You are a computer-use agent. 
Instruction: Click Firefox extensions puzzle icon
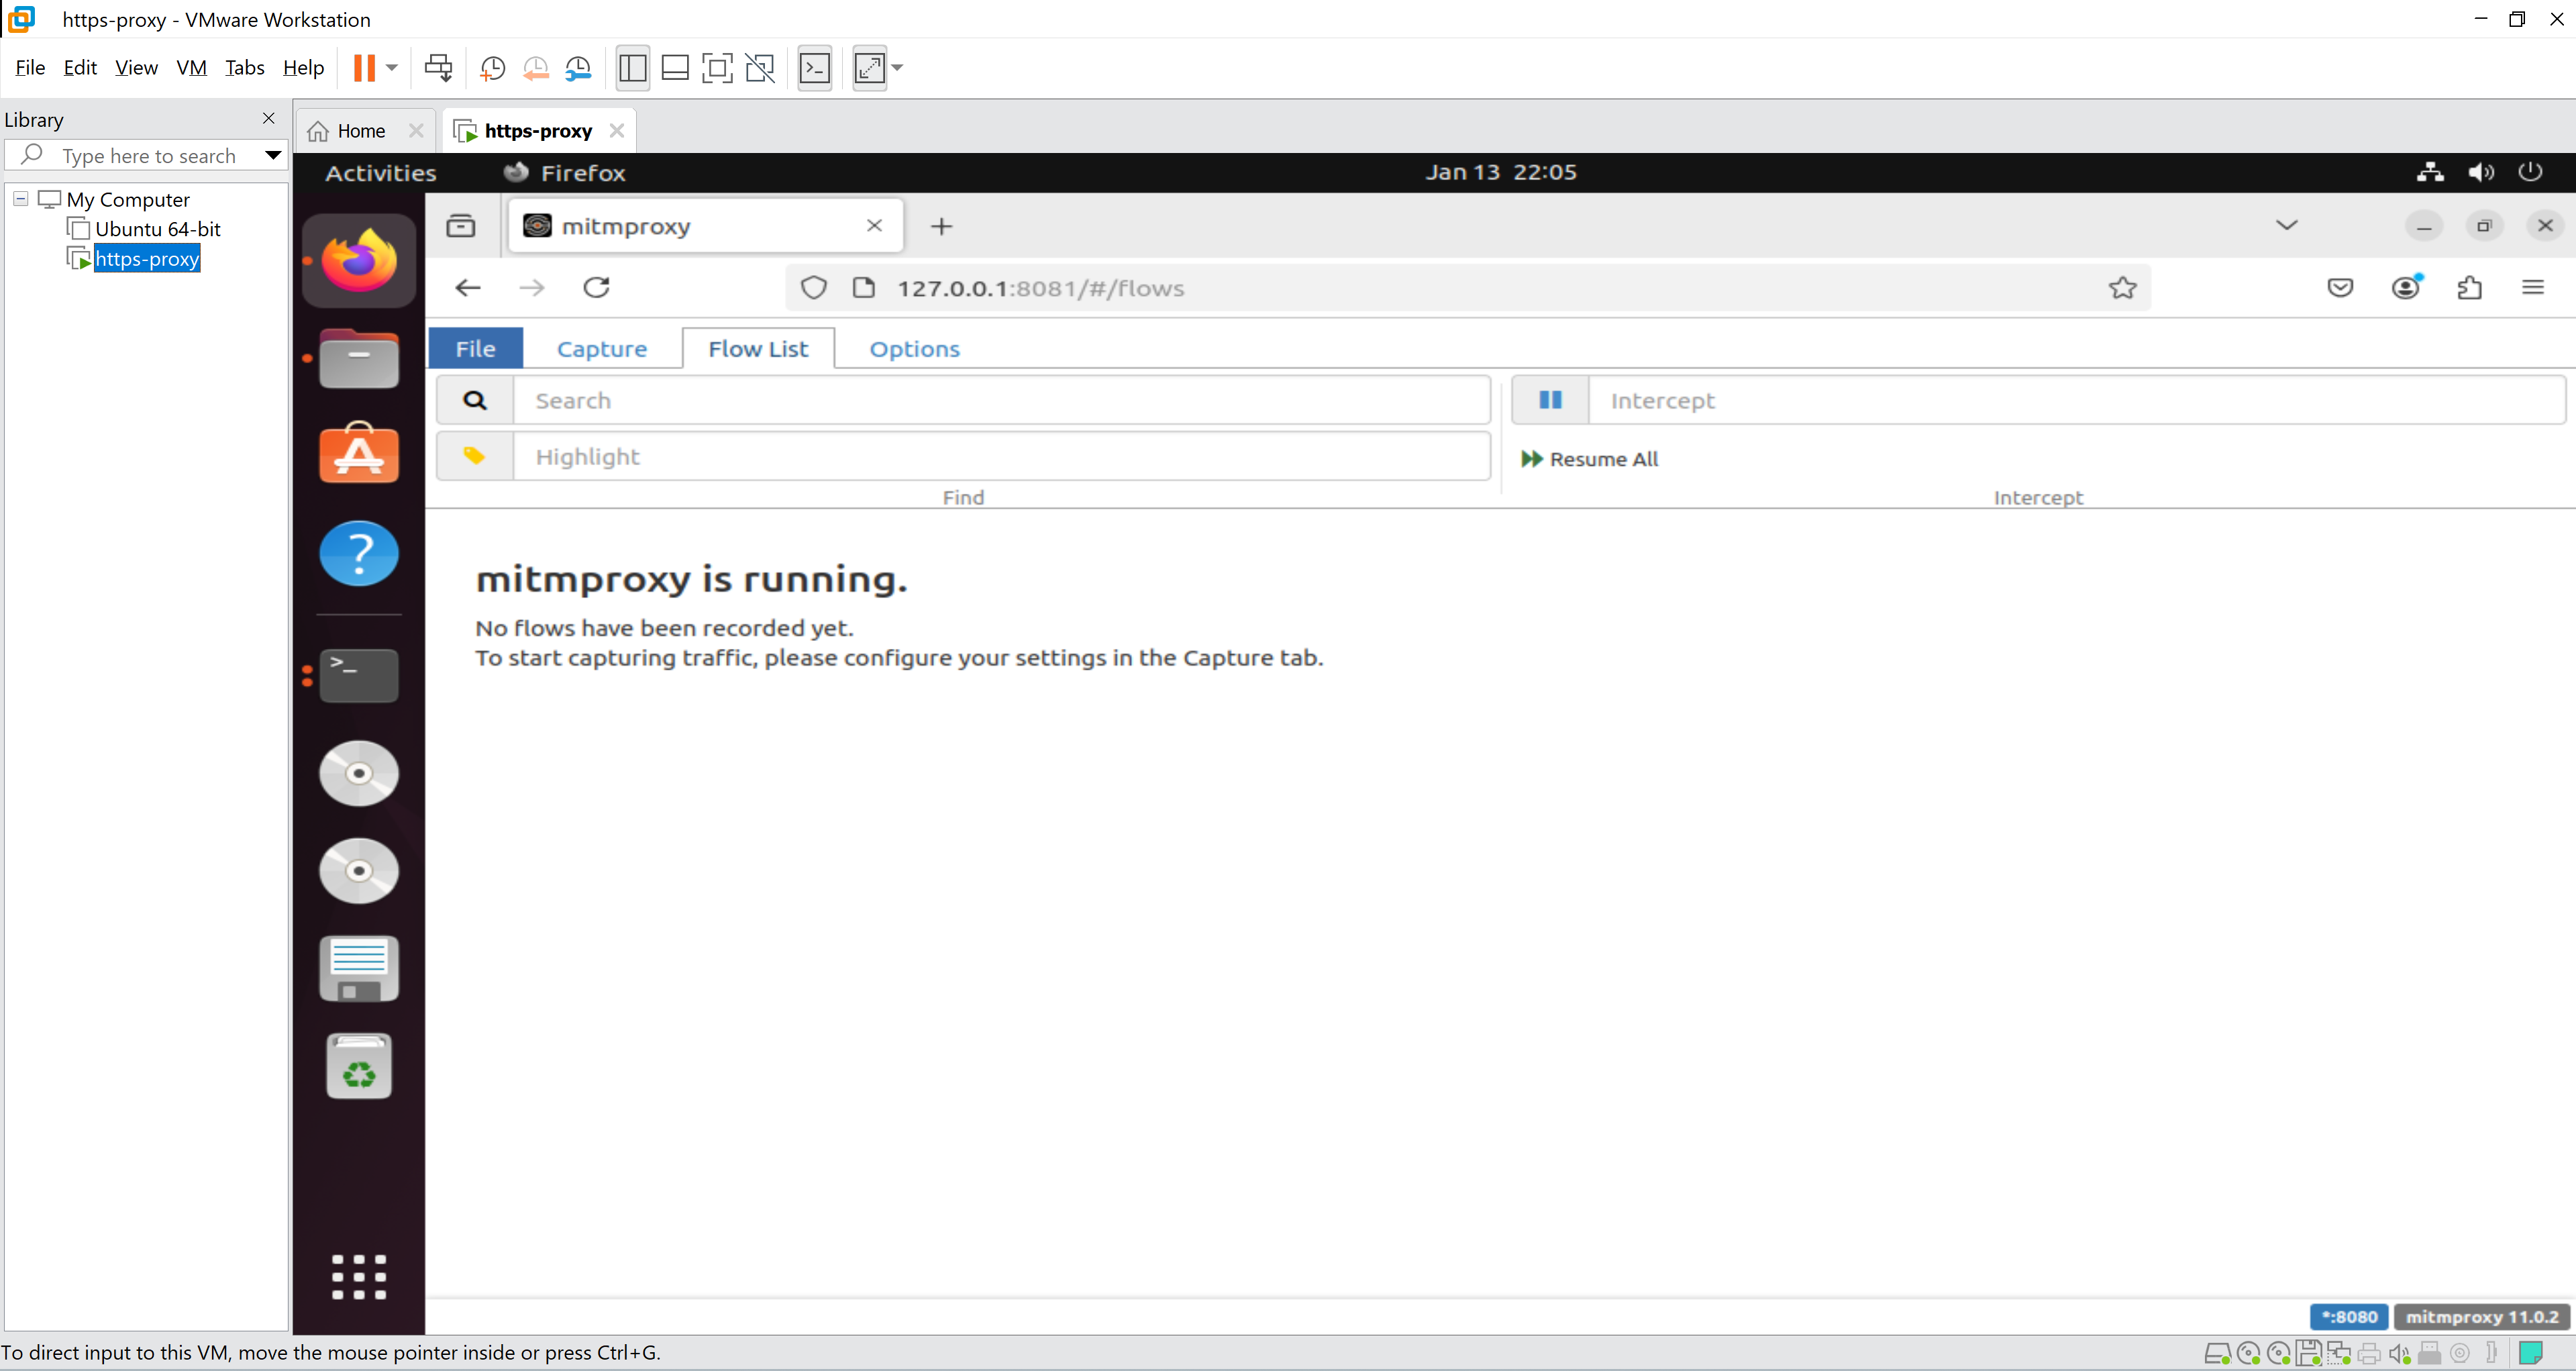(2469, 288)
